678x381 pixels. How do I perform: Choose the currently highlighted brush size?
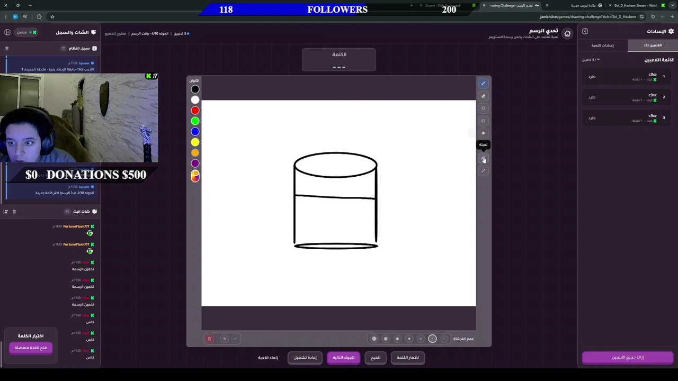coord(432,339)
